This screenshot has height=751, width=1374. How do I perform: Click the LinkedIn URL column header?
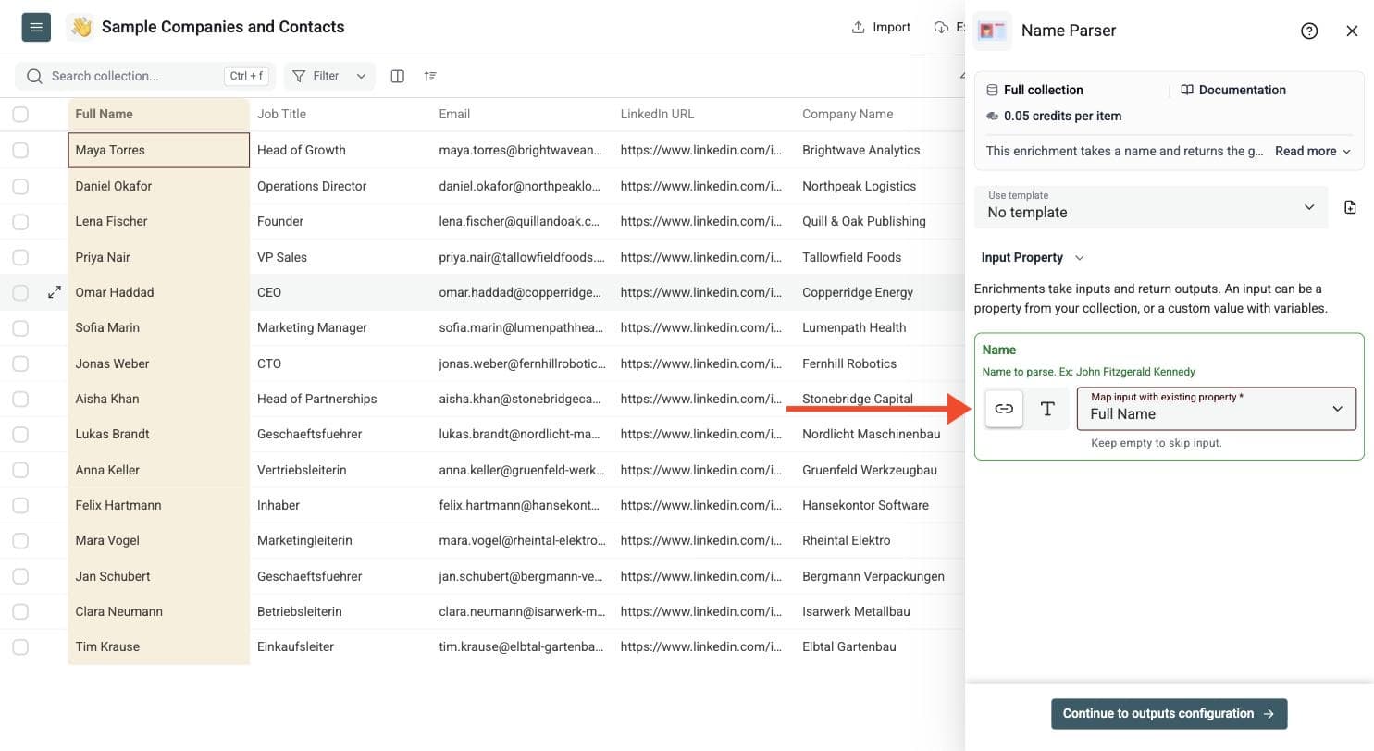703,115
